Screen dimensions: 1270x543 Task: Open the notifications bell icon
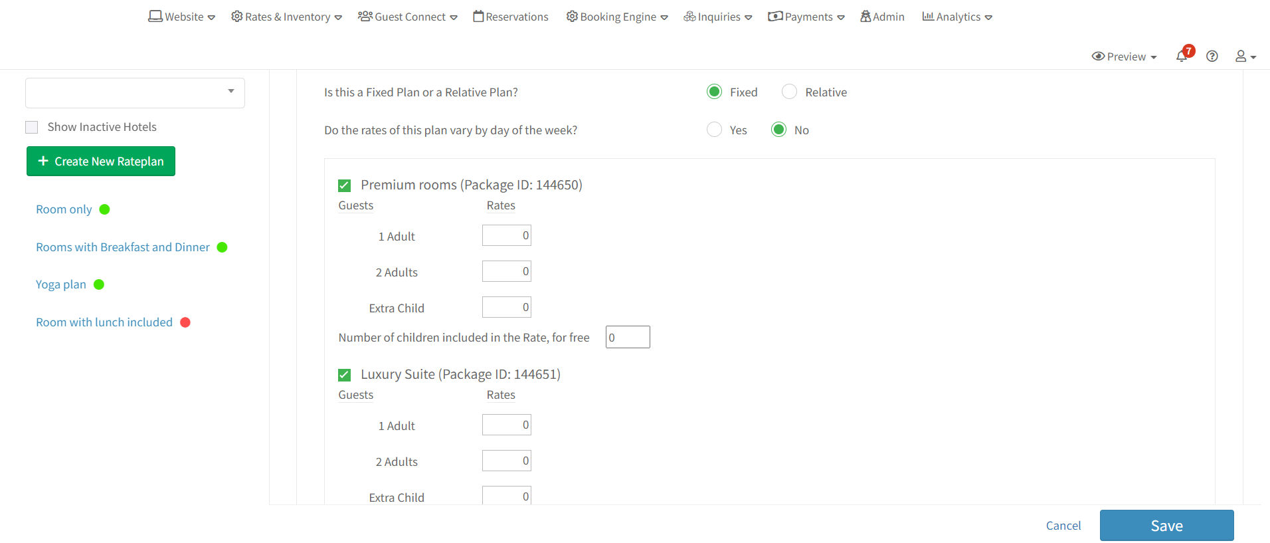(1182, 56)
